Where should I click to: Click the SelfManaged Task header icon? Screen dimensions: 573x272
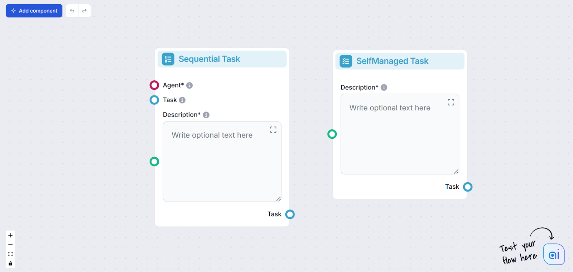[x=345, y=61]
